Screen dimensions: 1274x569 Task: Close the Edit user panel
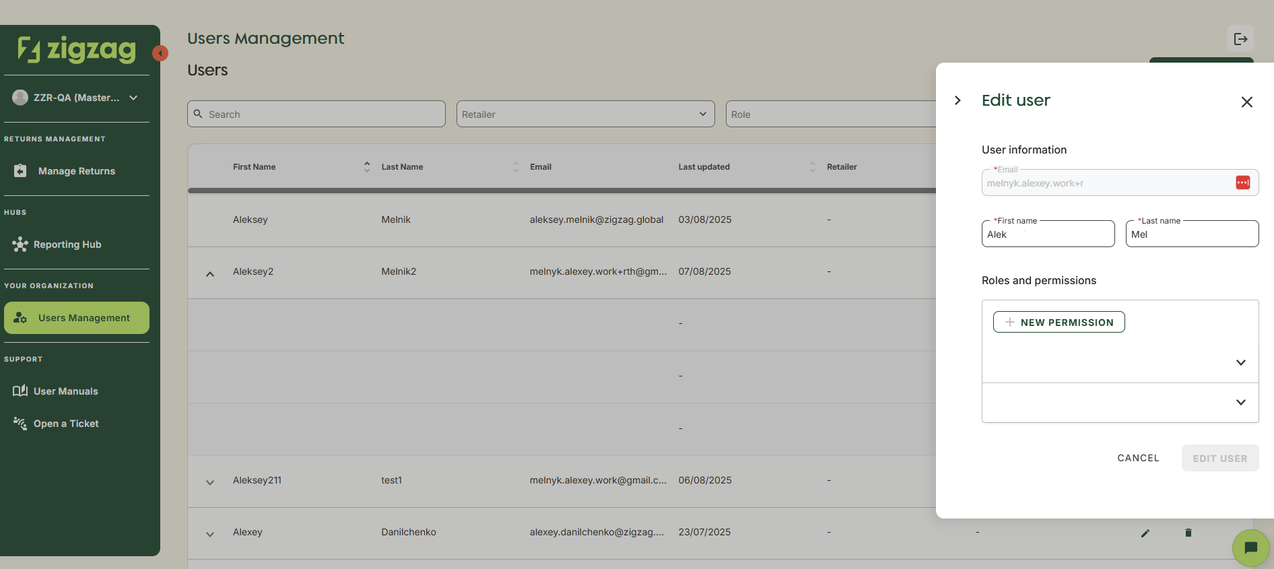point(1246,102)
